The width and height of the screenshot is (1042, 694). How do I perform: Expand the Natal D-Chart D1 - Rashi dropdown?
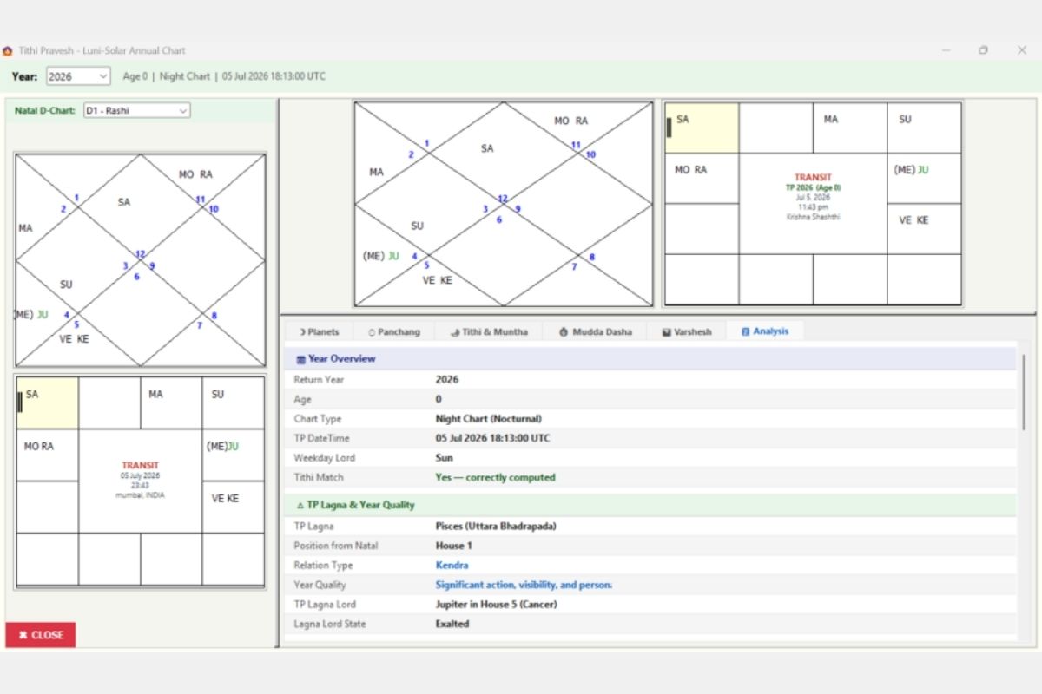[x=136, y=110]
